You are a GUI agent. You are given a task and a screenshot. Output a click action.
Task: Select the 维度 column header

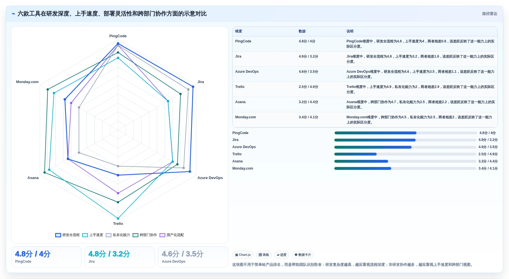coord(239,31)
